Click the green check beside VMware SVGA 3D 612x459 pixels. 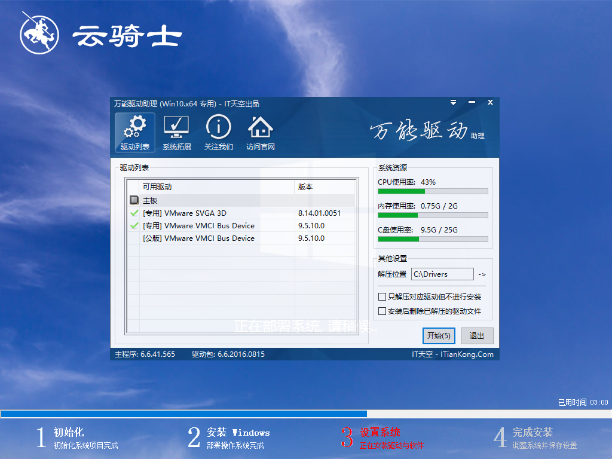(134, 213)
